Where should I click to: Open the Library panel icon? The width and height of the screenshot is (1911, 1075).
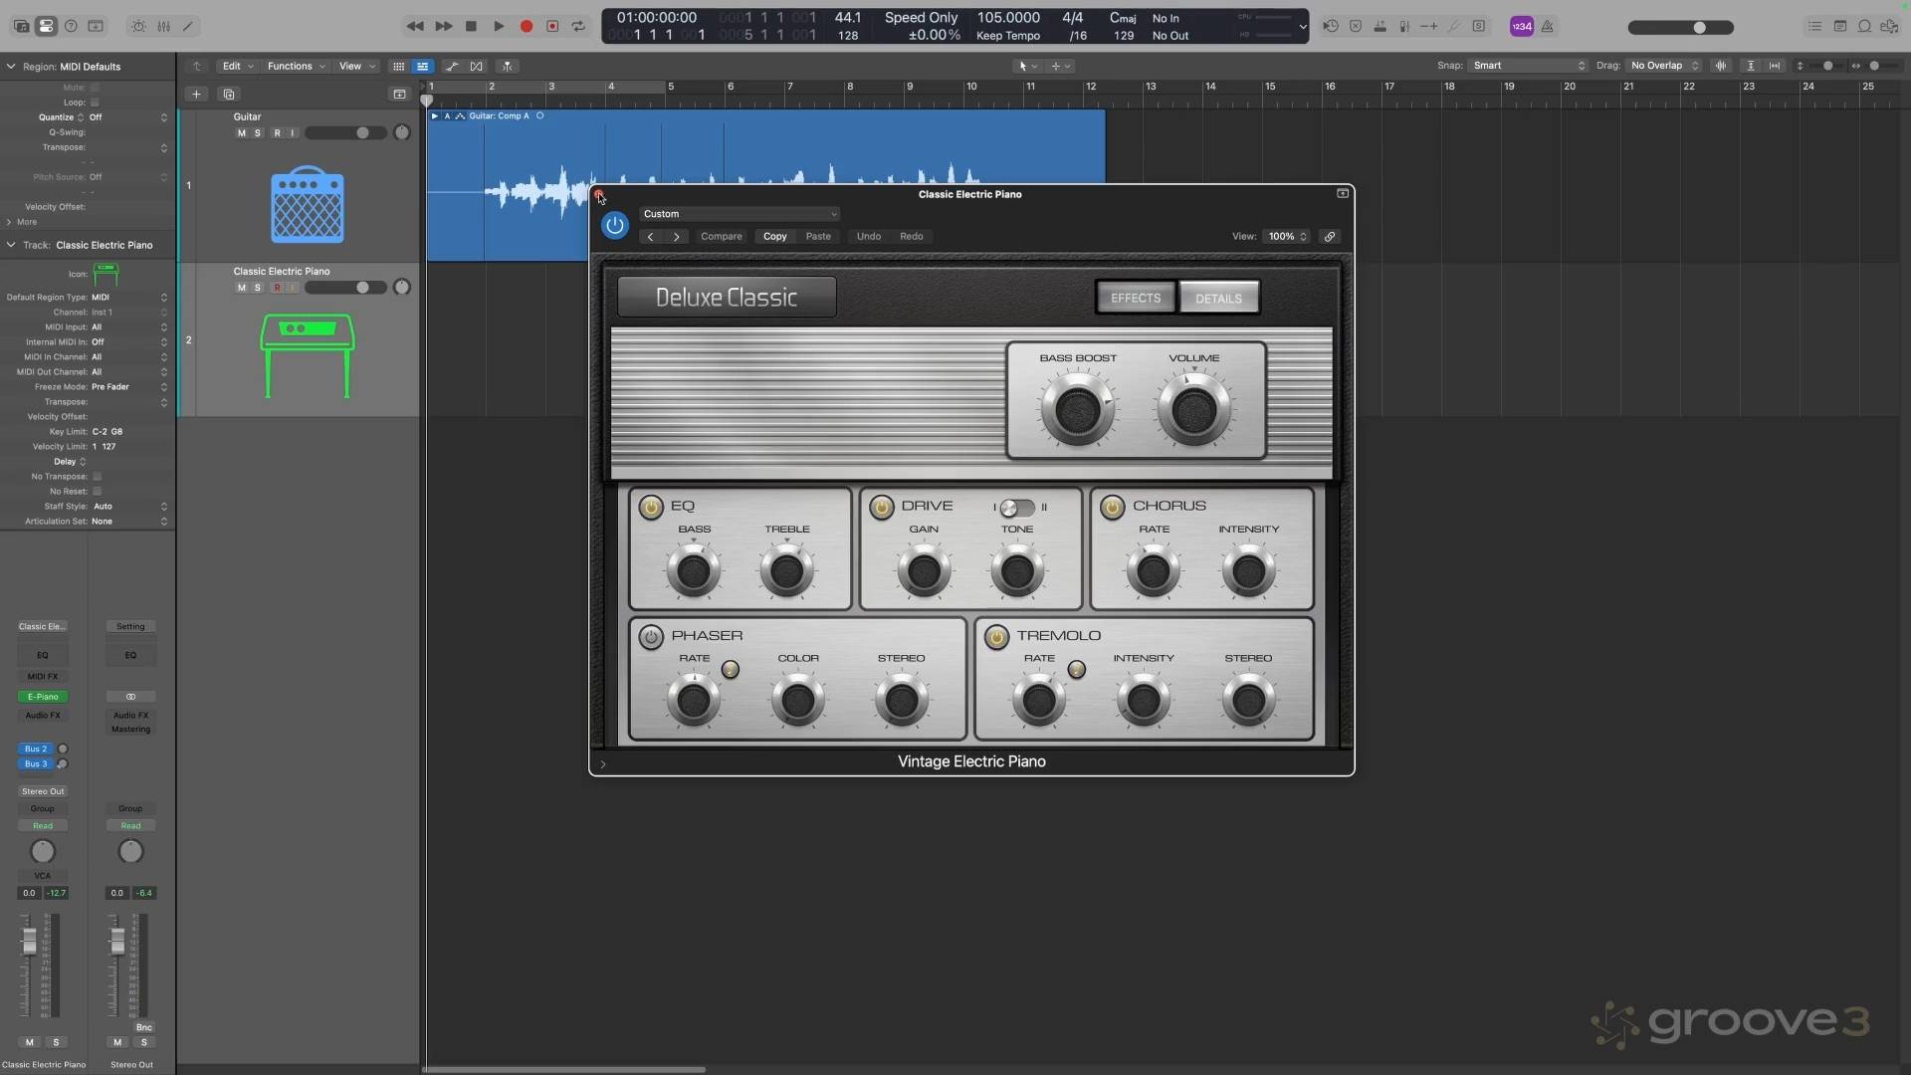pyautogui.click(x=21, y=26)
